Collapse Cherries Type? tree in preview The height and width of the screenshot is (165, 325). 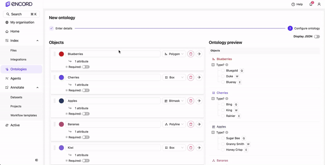(213, 98)
